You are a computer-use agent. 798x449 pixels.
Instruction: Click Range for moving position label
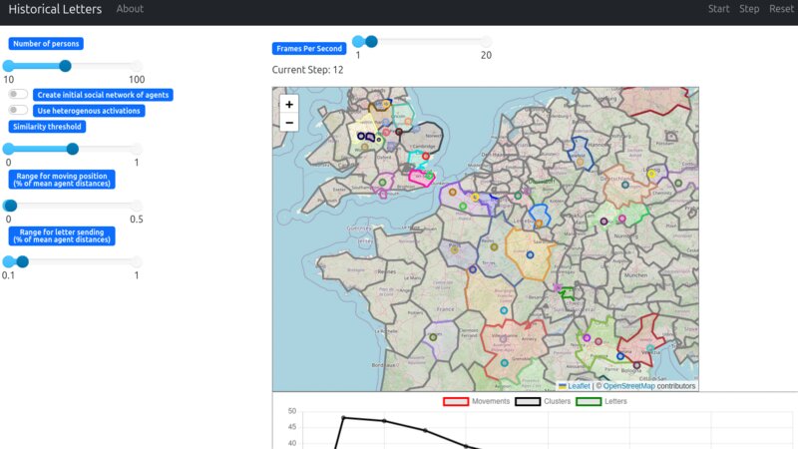(62, 180)
